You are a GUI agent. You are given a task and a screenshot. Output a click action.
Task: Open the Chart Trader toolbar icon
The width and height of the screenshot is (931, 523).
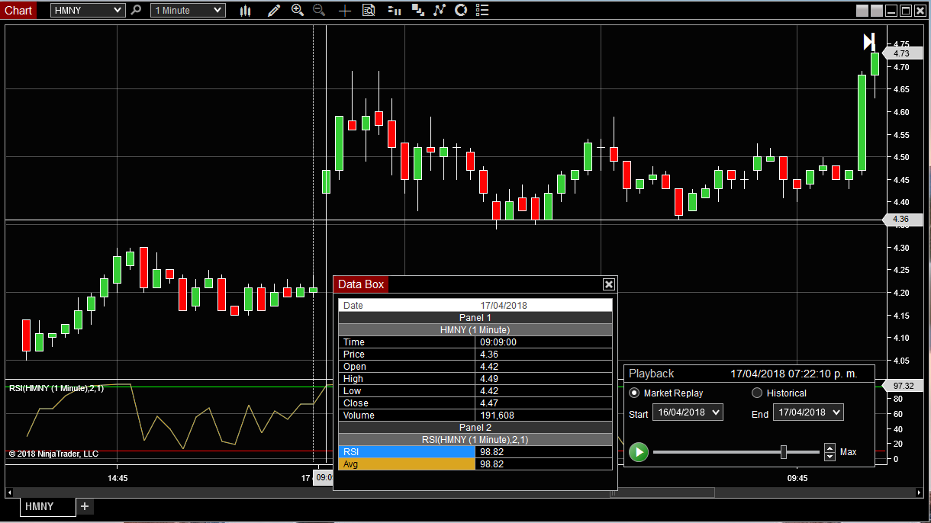click(394, 11)
